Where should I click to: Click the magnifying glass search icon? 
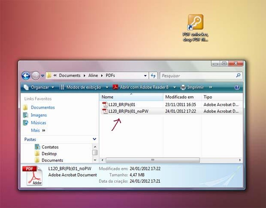click(x=238, y=75)
